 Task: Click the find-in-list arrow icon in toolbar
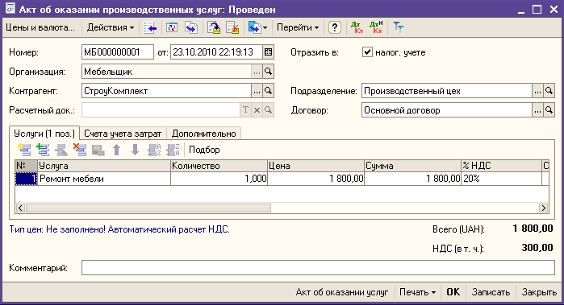pyautogui.click(x=150, y=27)
